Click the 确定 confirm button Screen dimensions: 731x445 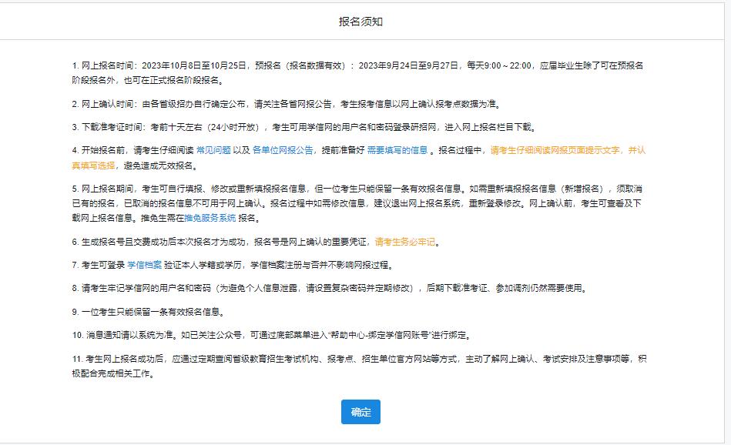click(x=360, y=412)
